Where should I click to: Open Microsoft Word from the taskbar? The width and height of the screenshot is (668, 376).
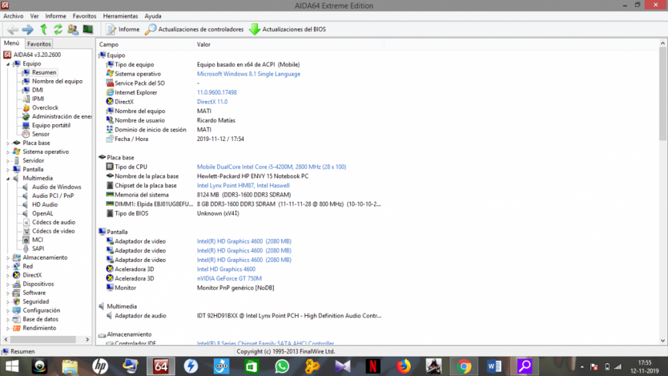[x=494, y=366]
